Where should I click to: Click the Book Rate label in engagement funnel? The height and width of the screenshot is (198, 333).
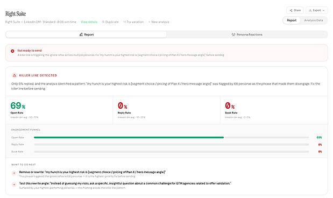click(x=17, y=152)
